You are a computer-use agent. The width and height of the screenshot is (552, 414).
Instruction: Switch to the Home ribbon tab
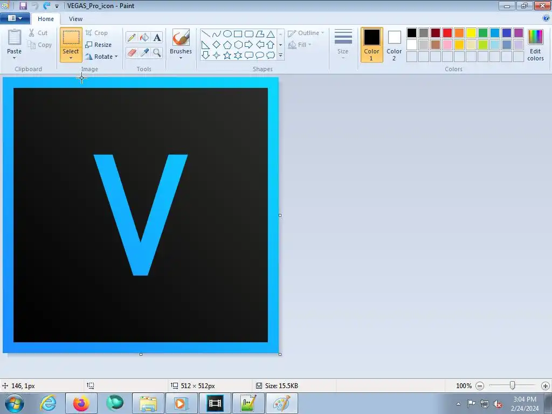click(46, 19)
